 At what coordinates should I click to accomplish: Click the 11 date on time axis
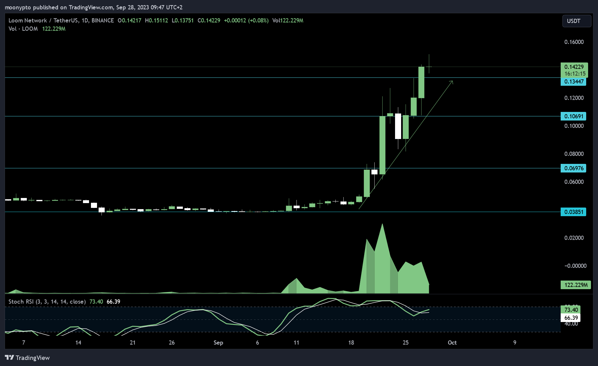(x=296, y=343)
